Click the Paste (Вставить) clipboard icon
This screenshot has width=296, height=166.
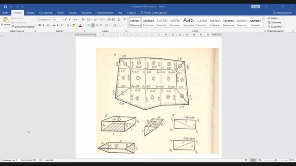(x=6, y=20)
